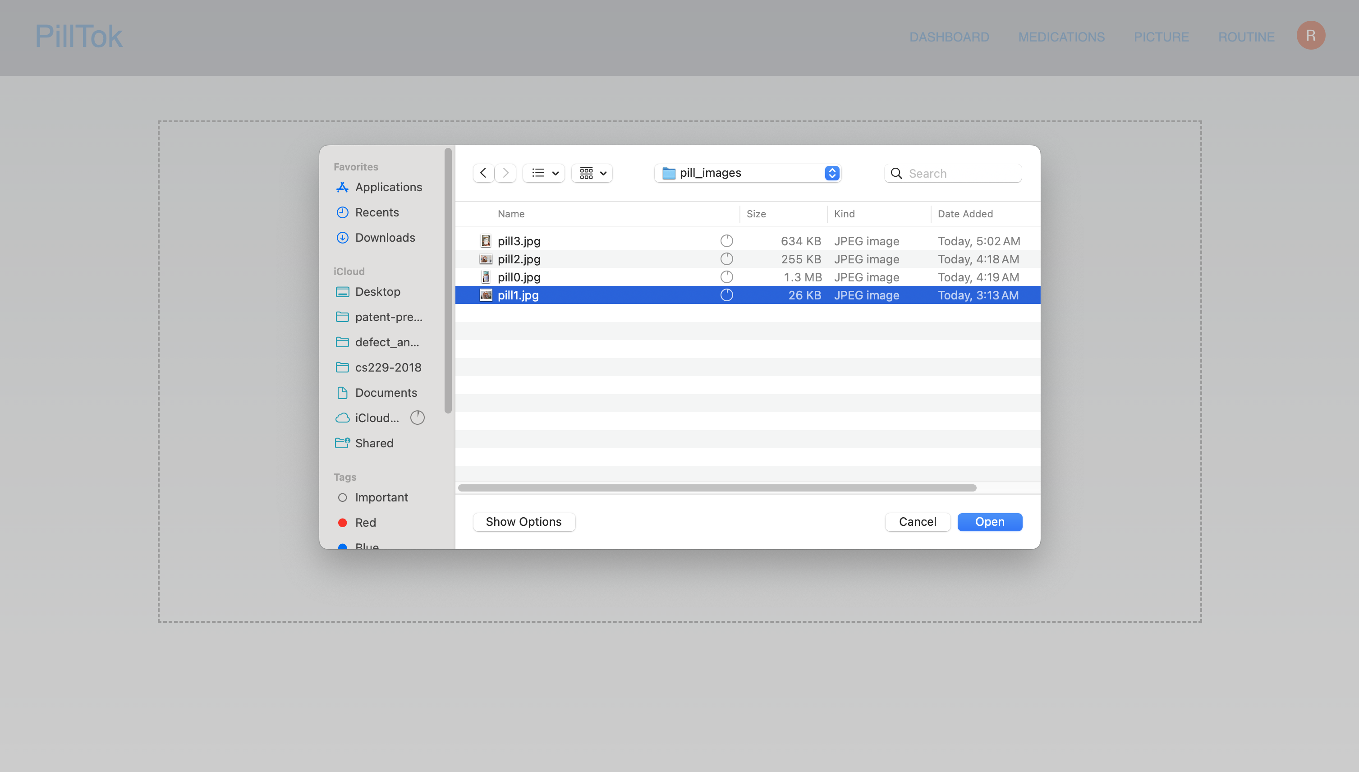Click the iCloud status icon for pill0.jpg
The height and width of the screenshot is (772, 1359).
[726, 277]
